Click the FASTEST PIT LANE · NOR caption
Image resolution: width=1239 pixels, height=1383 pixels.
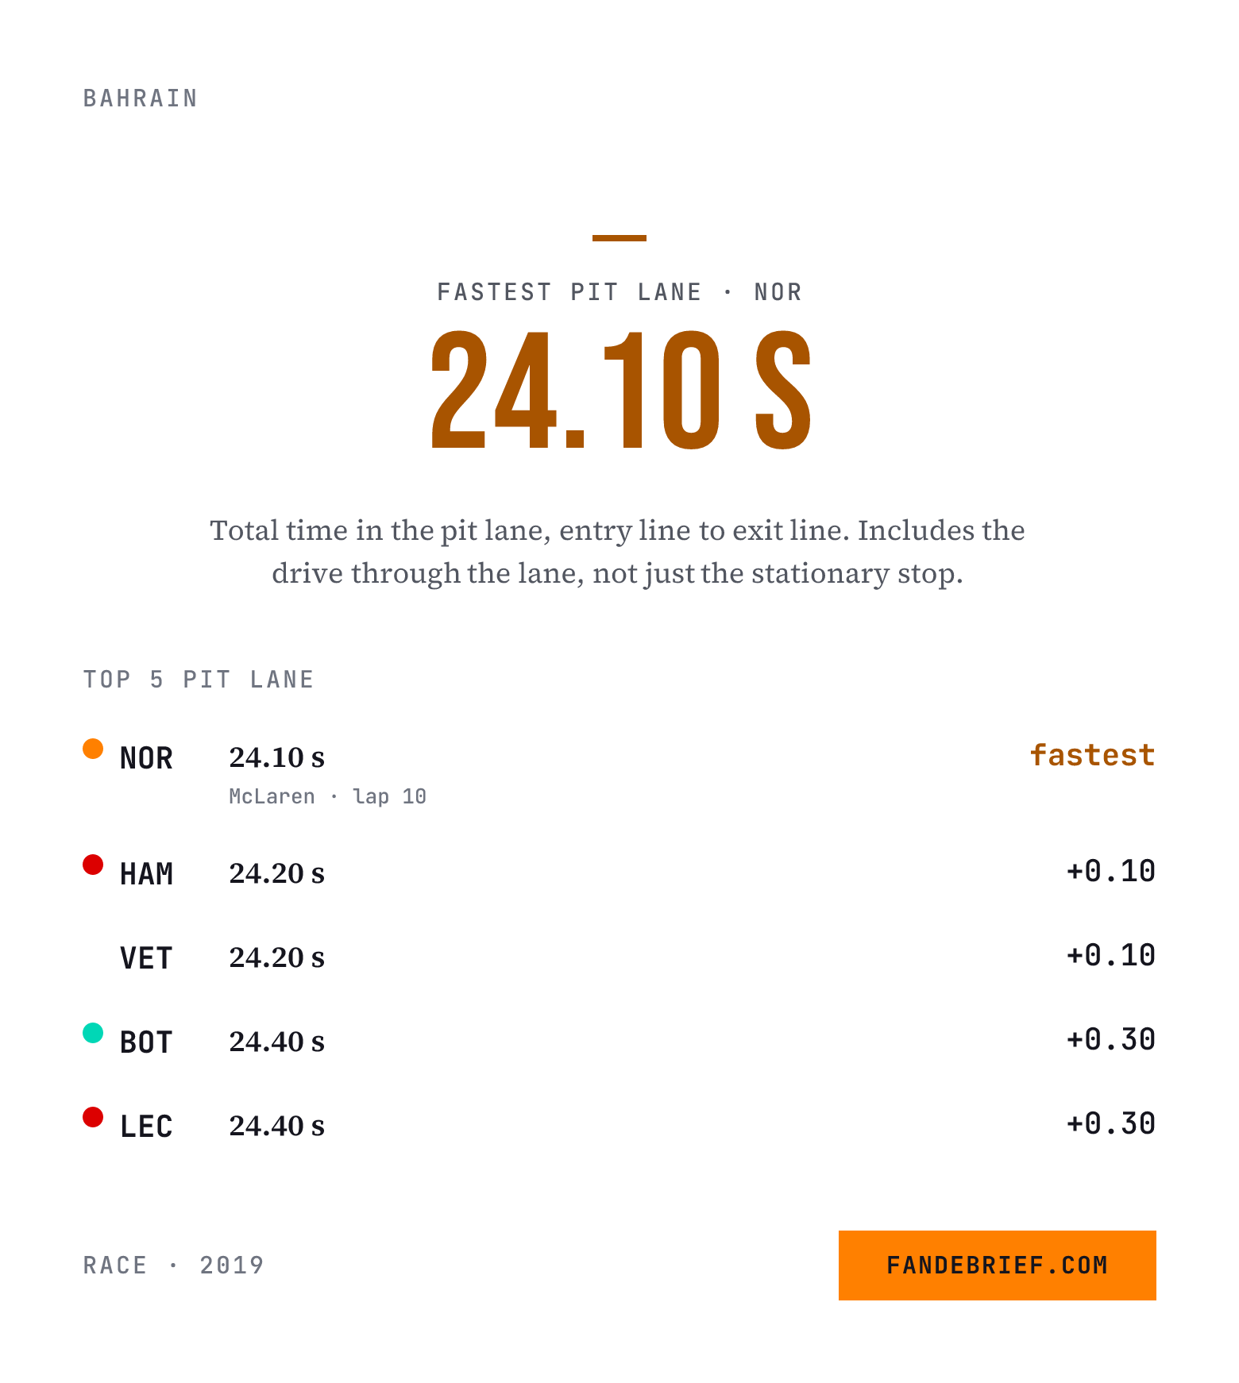[x=619, y=292]
